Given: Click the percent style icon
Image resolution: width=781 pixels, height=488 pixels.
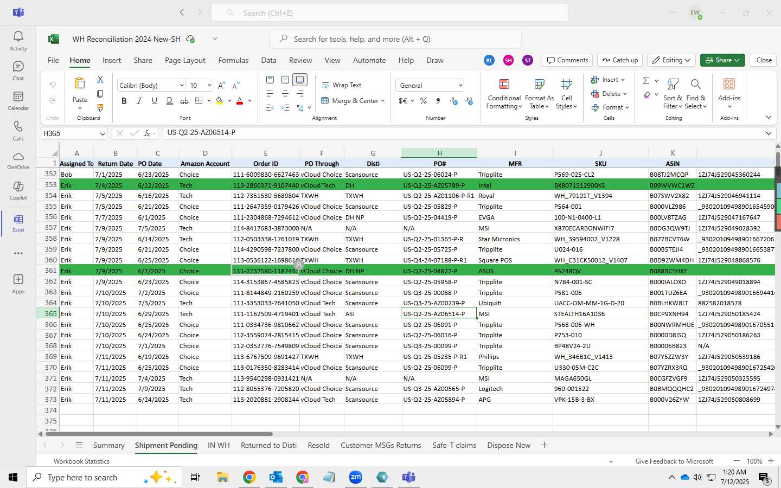Looking at the screenshot, I should [424, 101].
